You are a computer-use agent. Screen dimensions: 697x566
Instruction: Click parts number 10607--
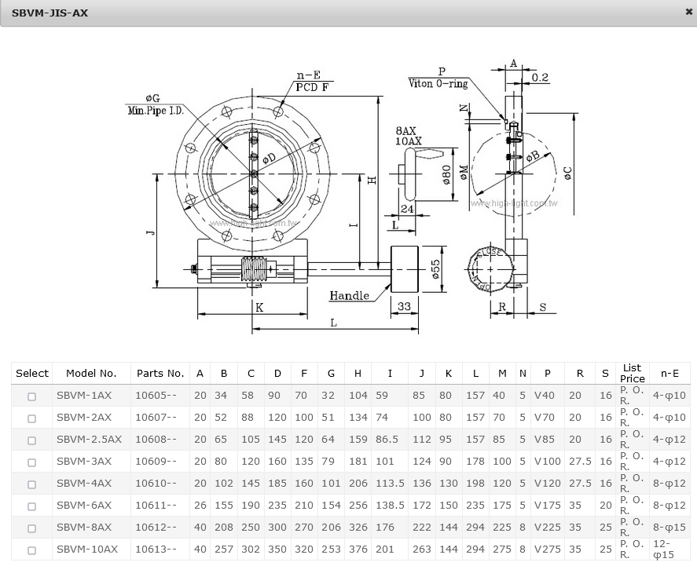156,418
